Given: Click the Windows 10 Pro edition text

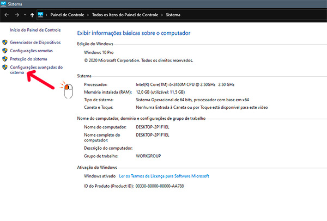Looking at the screenshot, I should tap(99, 52).
